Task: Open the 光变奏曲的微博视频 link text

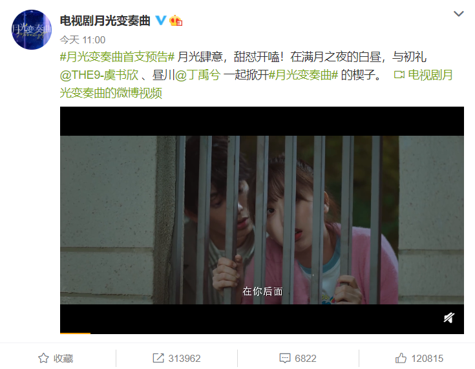Action: [111, 93]
